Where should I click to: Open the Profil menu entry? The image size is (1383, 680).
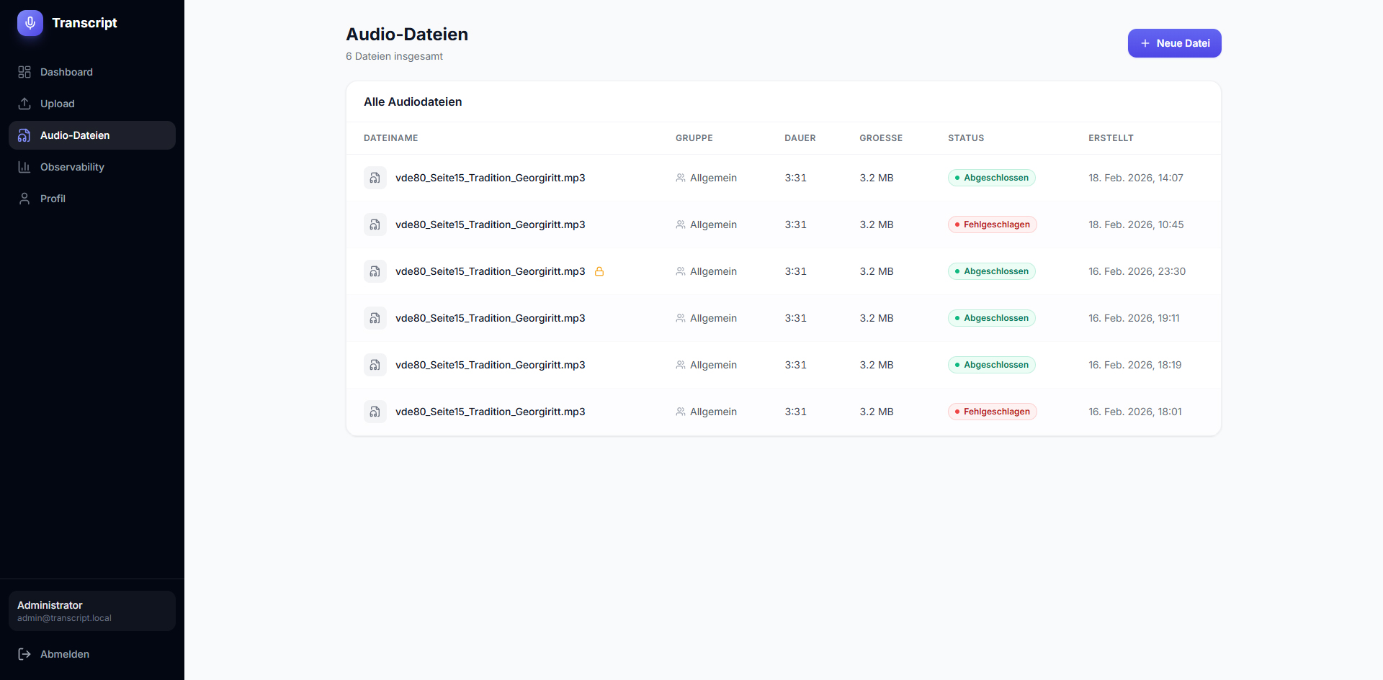tap(53, 199)
